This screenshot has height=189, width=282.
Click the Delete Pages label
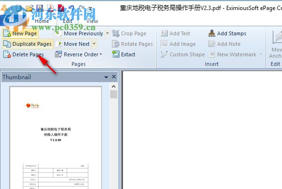28,54
